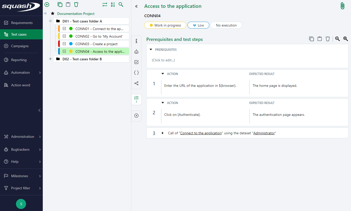351x211 pixels.
Task: Click the Work in progress status badge
Action: 165,25
